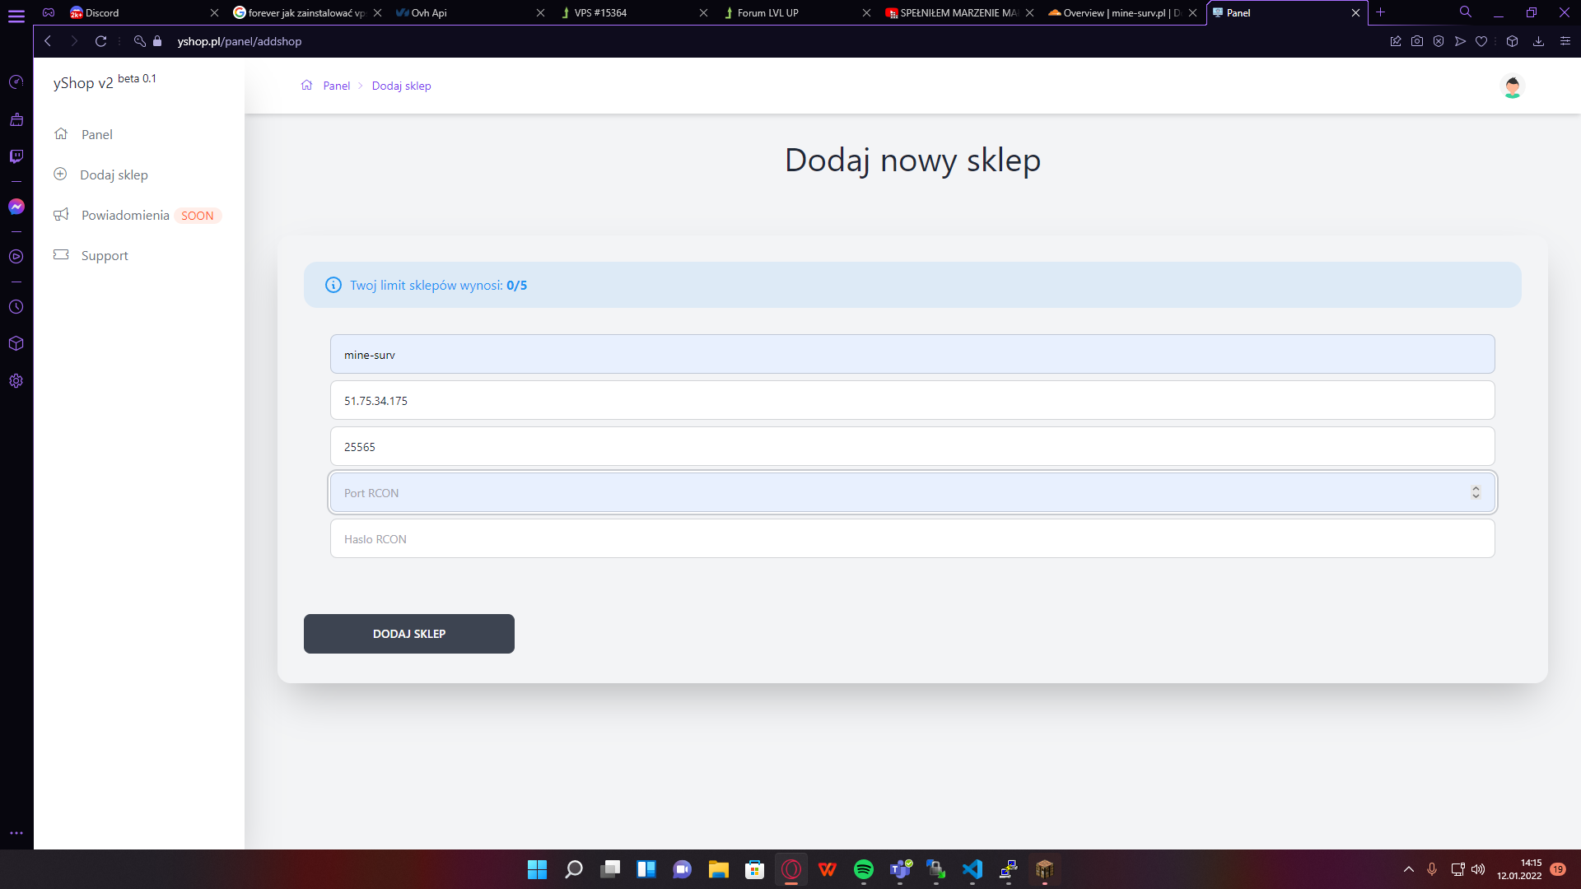Open Support in the sidebar menu

click(x=105, y=256)
